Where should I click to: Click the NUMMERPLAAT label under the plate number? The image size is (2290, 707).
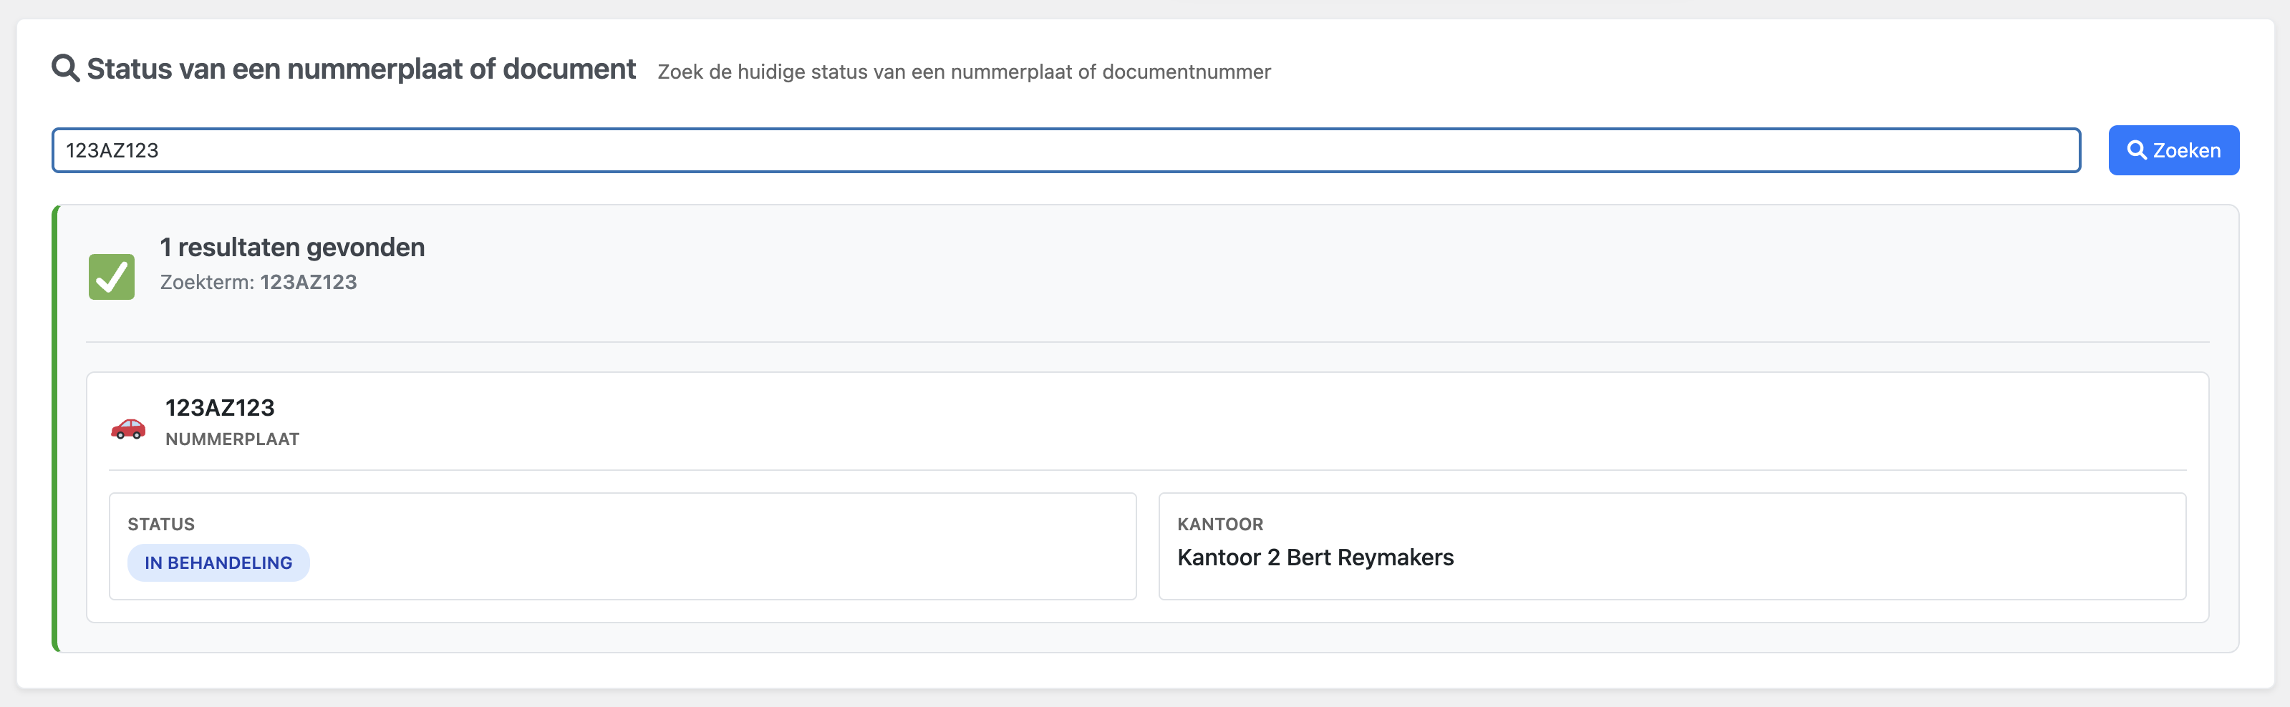pos(232,439)
